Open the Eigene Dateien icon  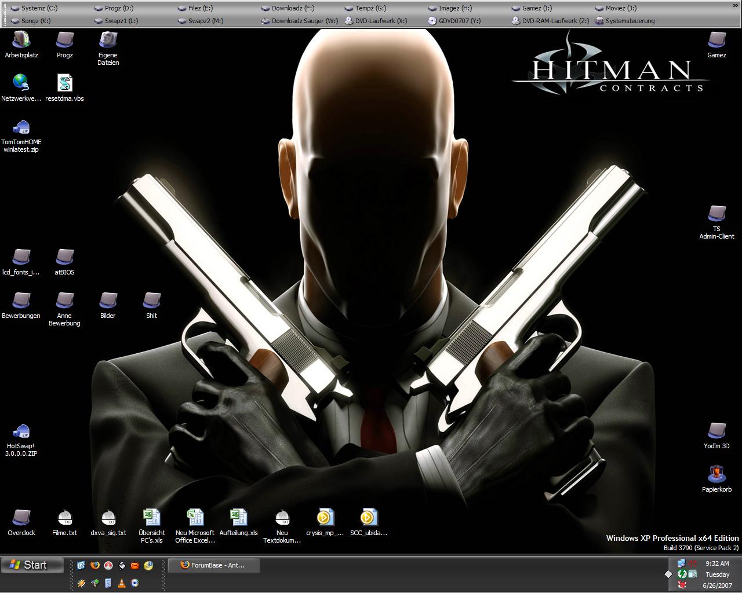click(x=108, y=48)
